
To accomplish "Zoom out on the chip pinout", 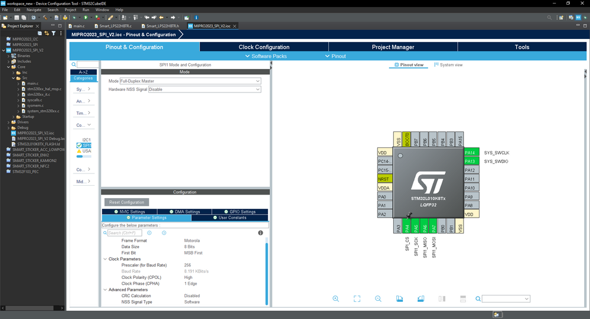I will pyautogui.click(x=378, y=299).
